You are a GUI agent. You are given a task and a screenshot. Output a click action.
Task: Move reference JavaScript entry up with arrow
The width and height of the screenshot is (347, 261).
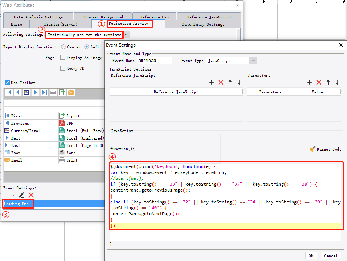pos(230,82)
